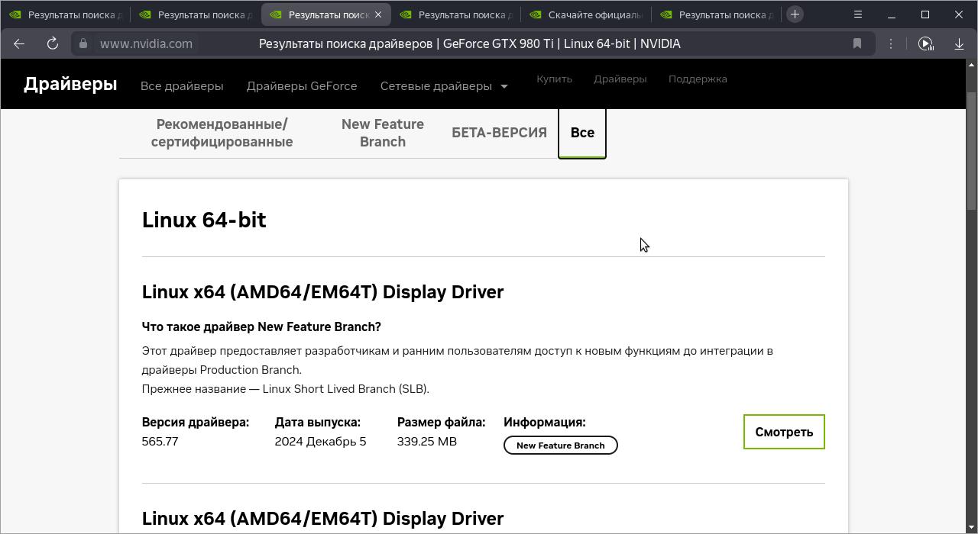Viewport: 978px width, 534px height.
Task: Click the 'Linux 64-bit' heading
Action: click(x=204, y=220)
